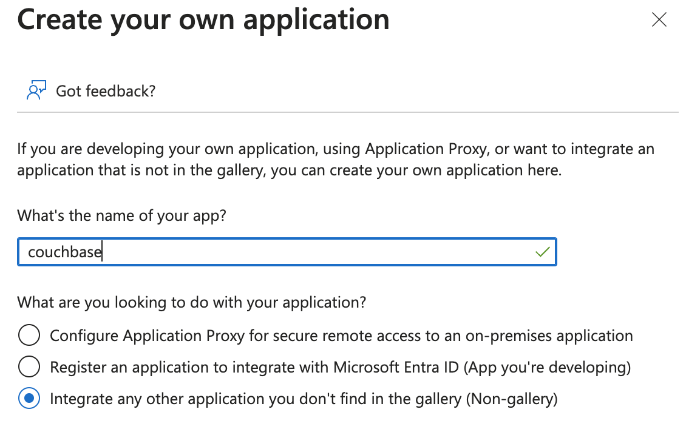Click the "What are you looking to do" question
Screen dimensions: 686x432
coord(191,302)
